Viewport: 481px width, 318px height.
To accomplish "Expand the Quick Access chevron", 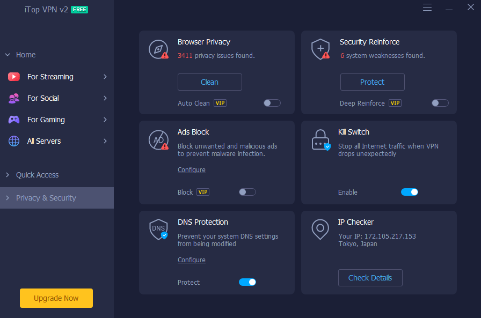I will [8, 175].
